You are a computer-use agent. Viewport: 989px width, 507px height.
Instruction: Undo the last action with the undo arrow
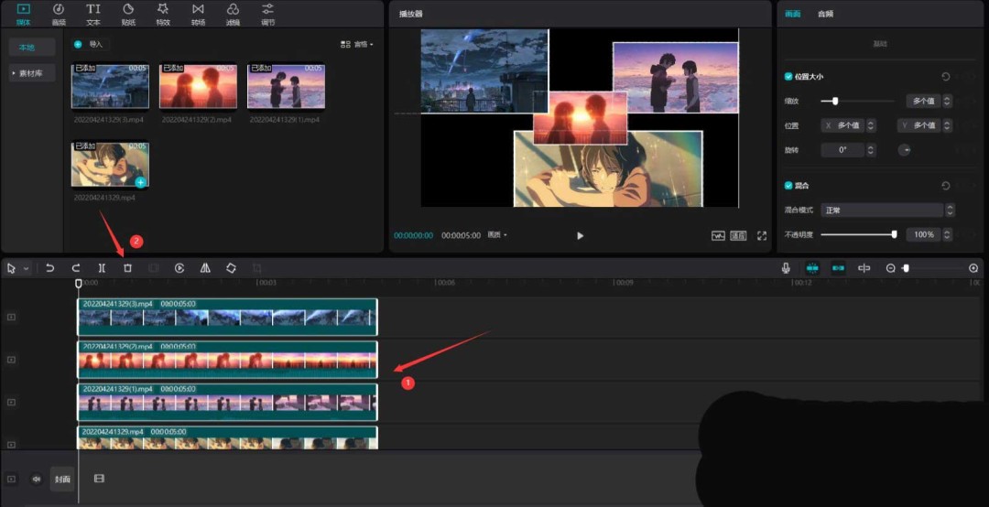[x=50, y=268]
